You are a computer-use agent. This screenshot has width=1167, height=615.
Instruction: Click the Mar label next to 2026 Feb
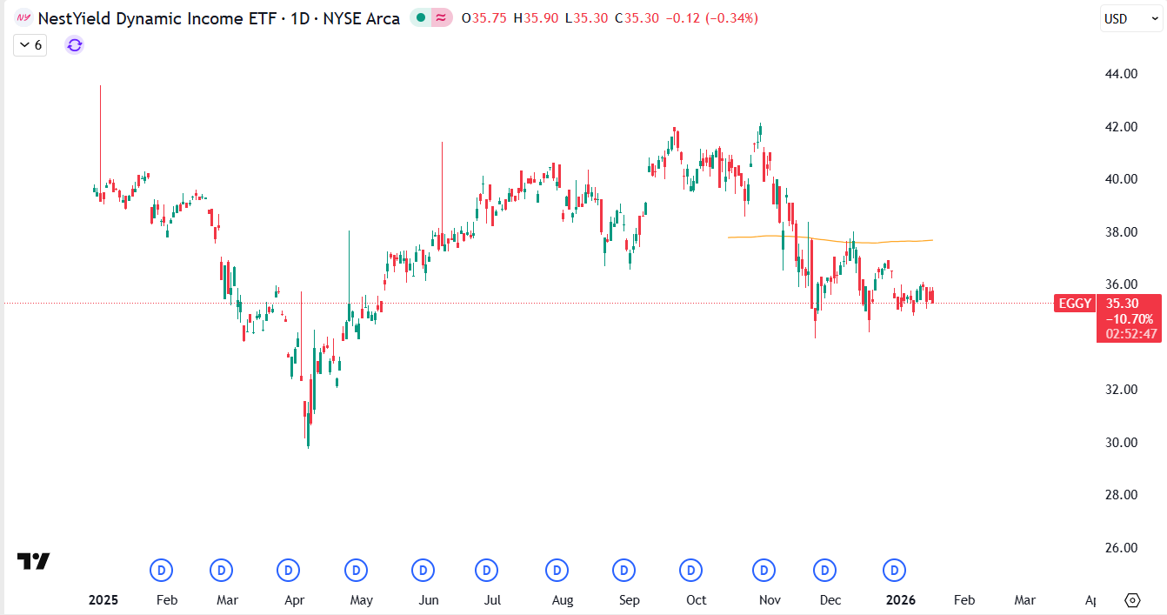coord(1025,600)
